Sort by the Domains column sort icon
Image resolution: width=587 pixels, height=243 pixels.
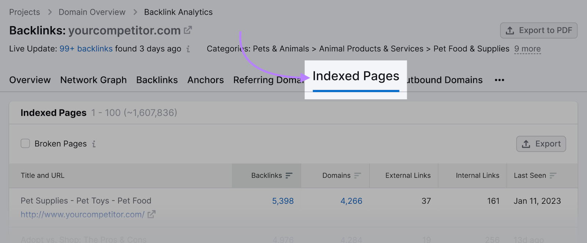358,175
